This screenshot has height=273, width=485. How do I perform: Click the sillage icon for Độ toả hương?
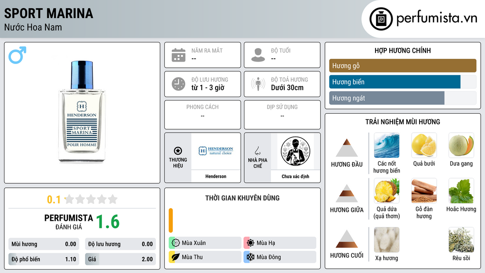(258, 84)
